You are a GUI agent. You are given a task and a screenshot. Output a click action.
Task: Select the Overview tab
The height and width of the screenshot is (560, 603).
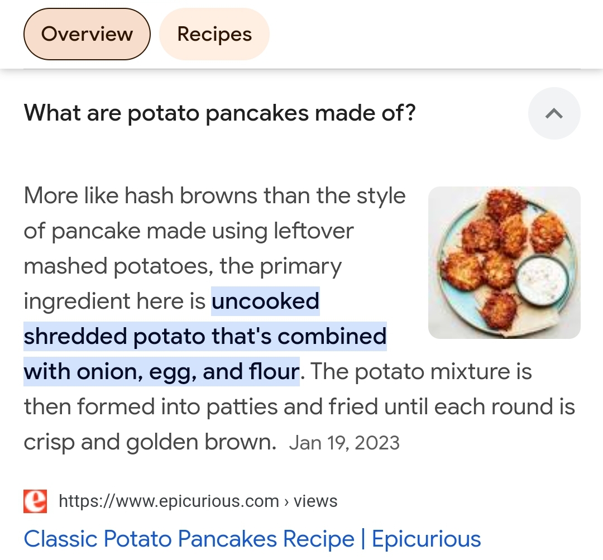[87, 34]
